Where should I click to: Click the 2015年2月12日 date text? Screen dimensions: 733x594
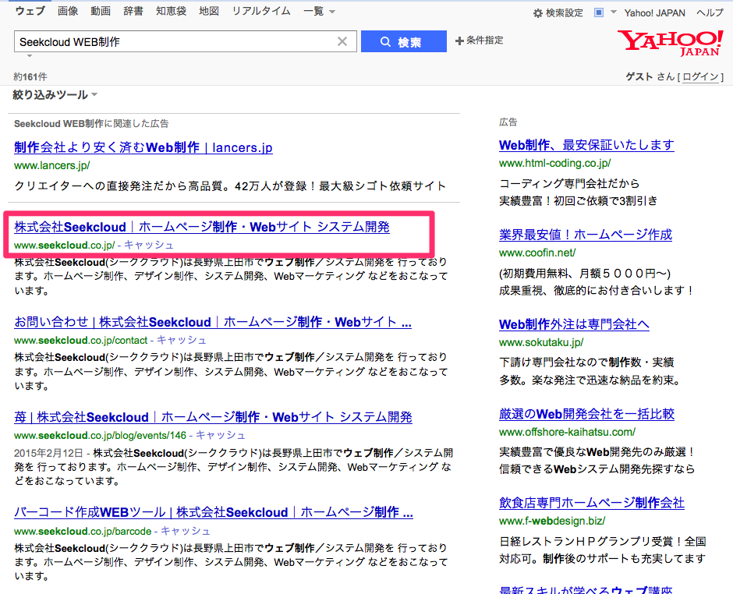tap(48, 453)
